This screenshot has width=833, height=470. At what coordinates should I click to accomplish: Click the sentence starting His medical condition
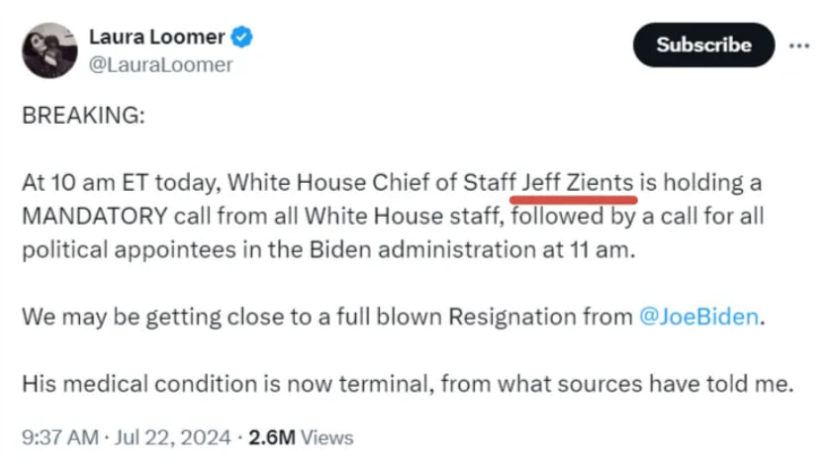pos(407,384)
